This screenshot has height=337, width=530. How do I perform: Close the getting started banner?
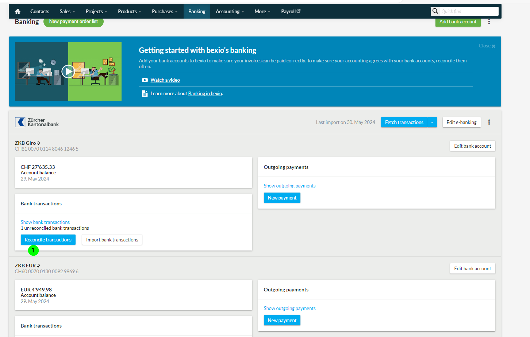point(487,46)
